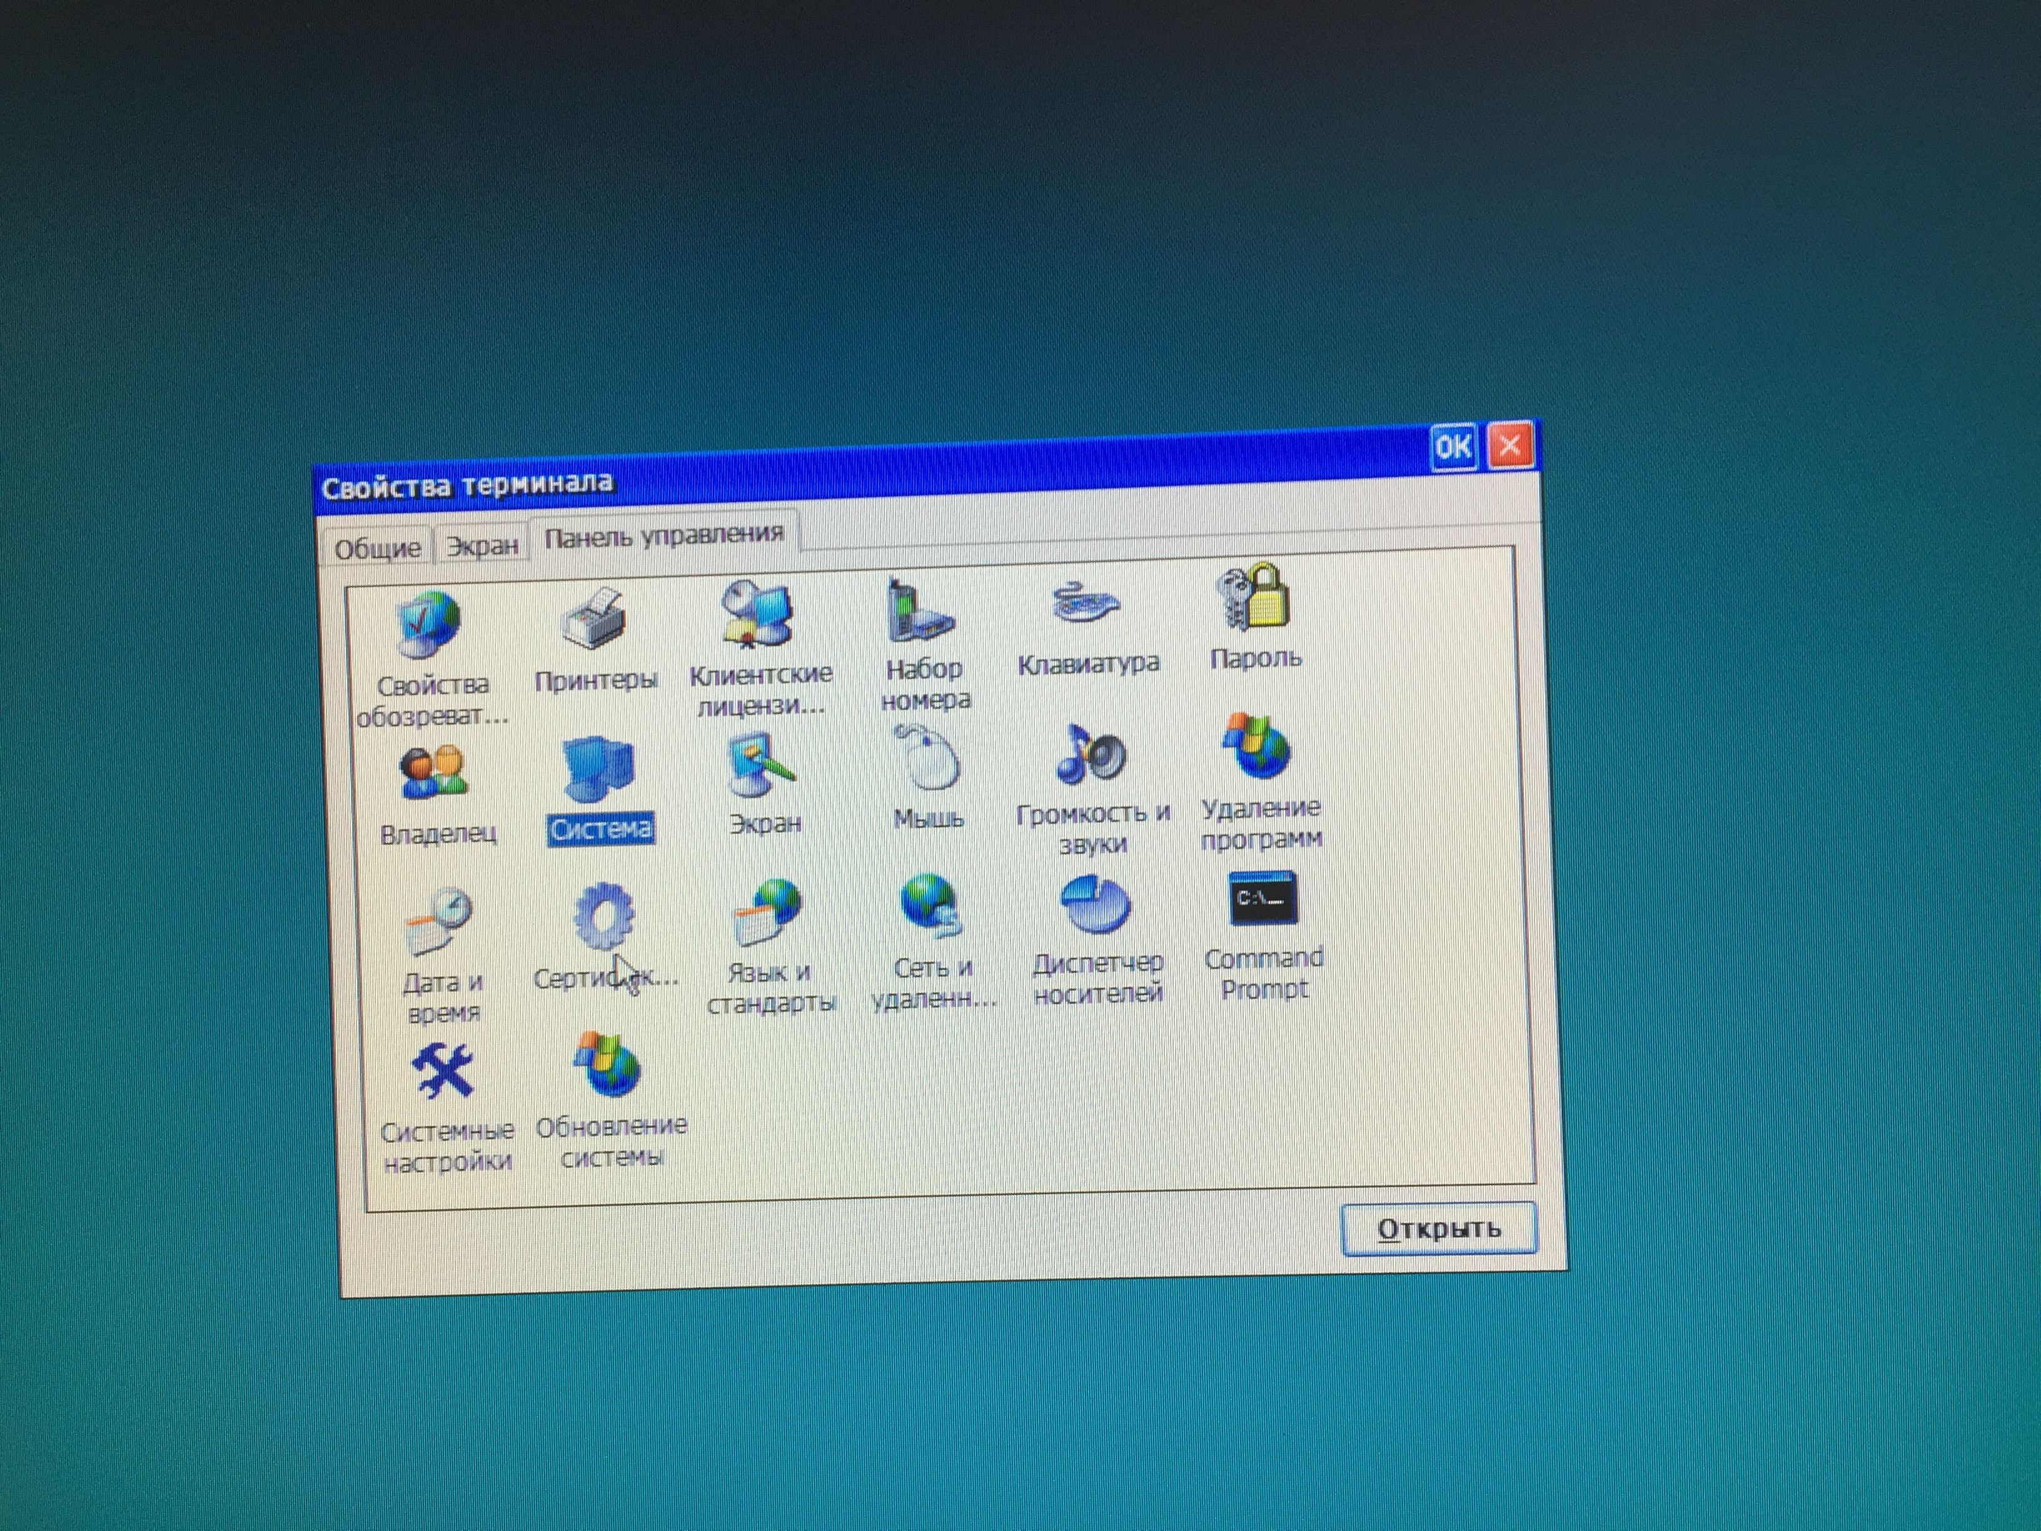Click the highlighted Система icon
The image size is (2041, 1531).
point(598,770)
